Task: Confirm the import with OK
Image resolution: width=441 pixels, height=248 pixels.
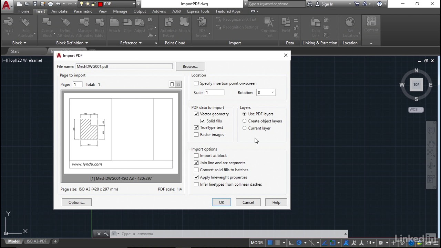Action: pyautogui.click(x=222, y=203)
